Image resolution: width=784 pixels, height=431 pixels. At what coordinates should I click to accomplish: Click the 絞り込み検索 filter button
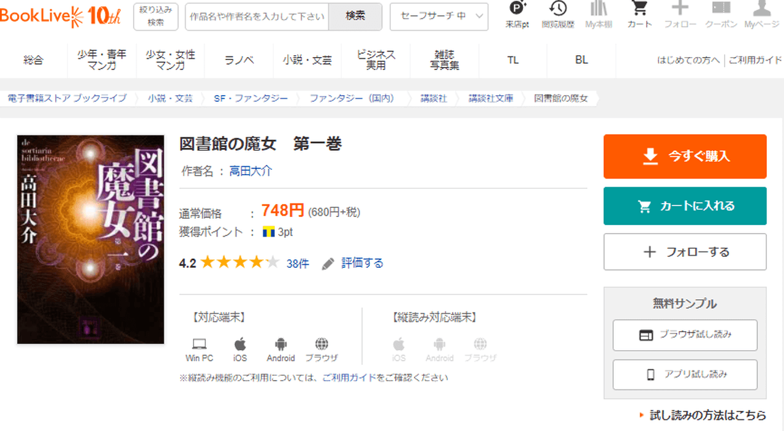coord(156,17)
